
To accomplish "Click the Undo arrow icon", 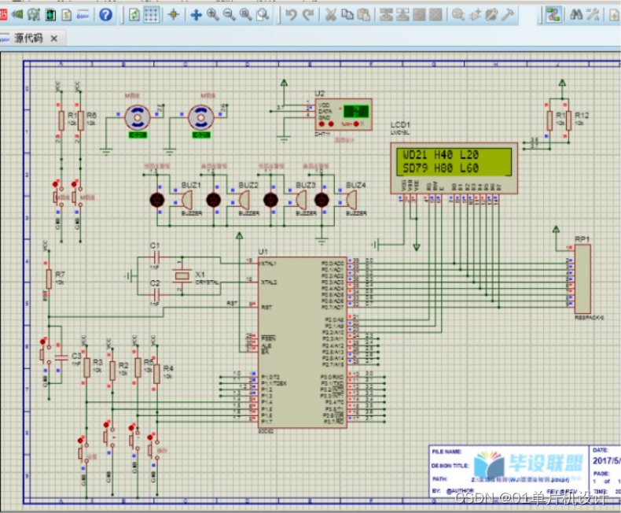I will click(x=291, y=15).
